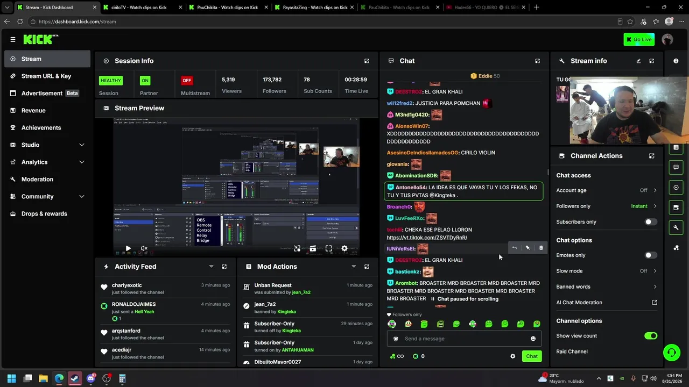Screen dimensions: 689x387
Task: Delete the IUNiVeRsEl chat message
Action: pos(541,248)
